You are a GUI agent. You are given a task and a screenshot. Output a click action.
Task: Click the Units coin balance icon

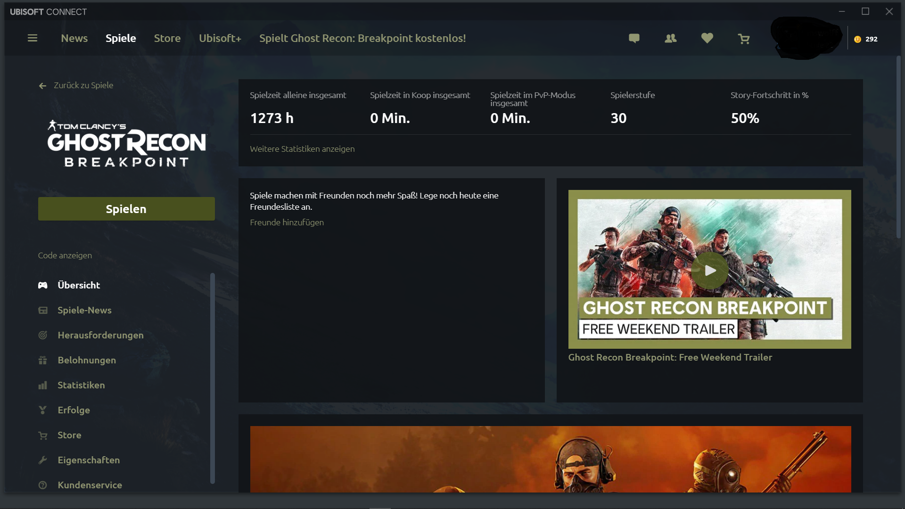coord(857,39)
